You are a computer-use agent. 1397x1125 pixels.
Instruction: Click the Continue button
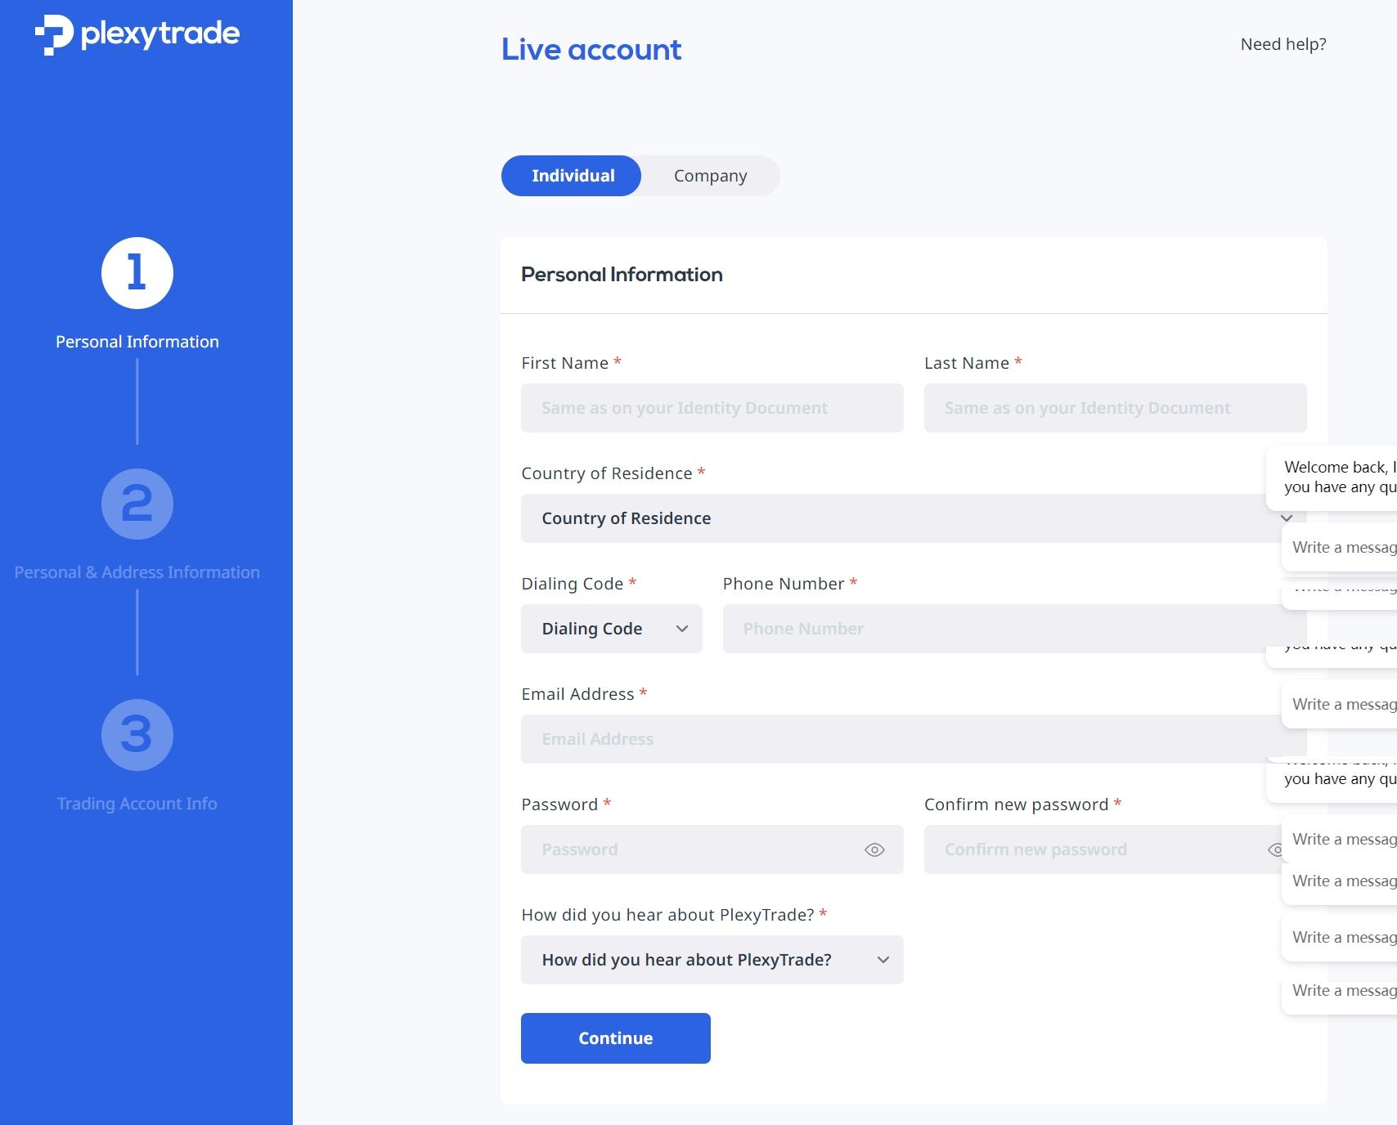[616, 1038]
